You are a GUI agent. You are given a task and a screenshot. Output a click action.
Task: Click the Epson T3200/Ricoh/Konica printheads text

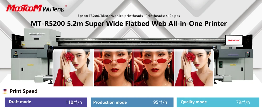click(110, 16)
